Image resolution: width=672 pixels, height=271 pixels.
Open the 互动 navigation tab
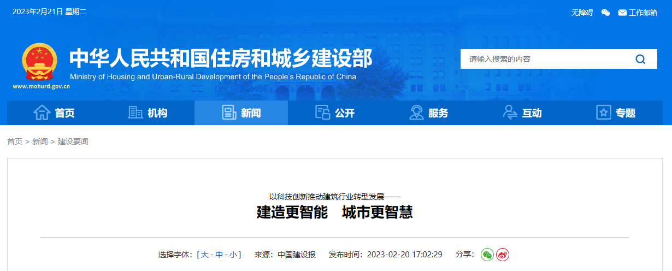[x=522, y=113]
